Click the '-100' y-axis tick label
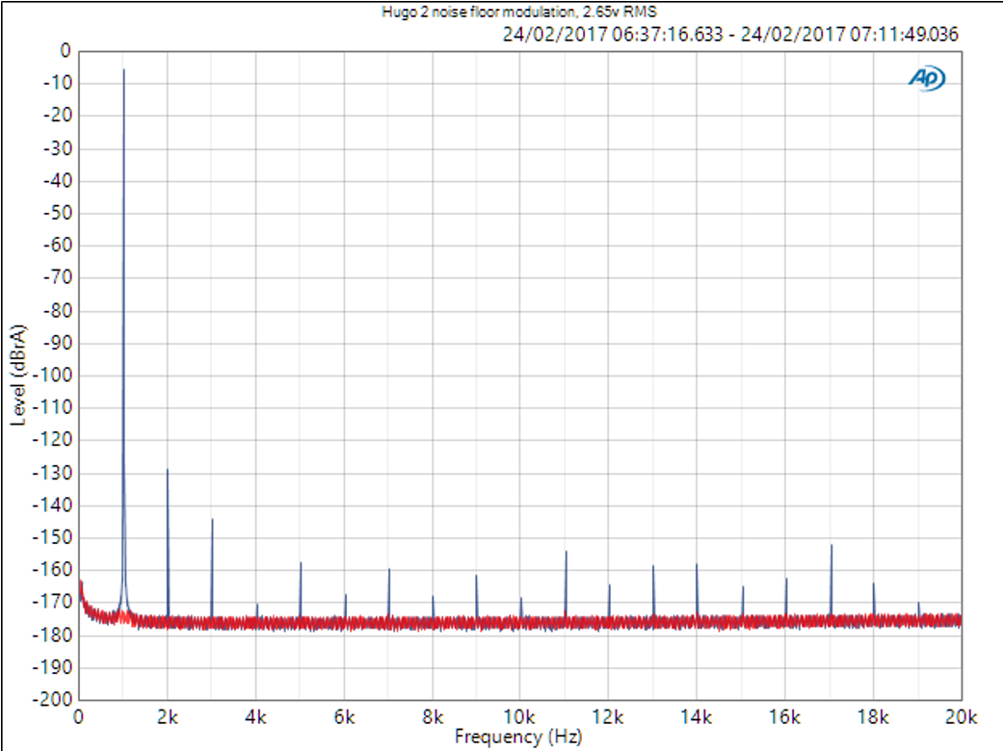The image size is (1004, 751). tap(52, 375)
